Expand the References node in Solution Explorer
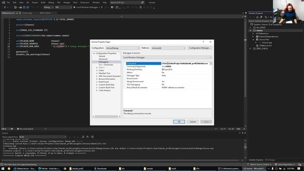Screen dimensions: 304x171 coord(253,34)
